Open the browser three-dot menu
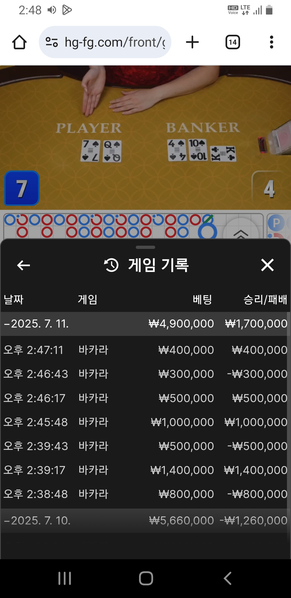This screenshot has height=598, width=291. click(271, 42)
